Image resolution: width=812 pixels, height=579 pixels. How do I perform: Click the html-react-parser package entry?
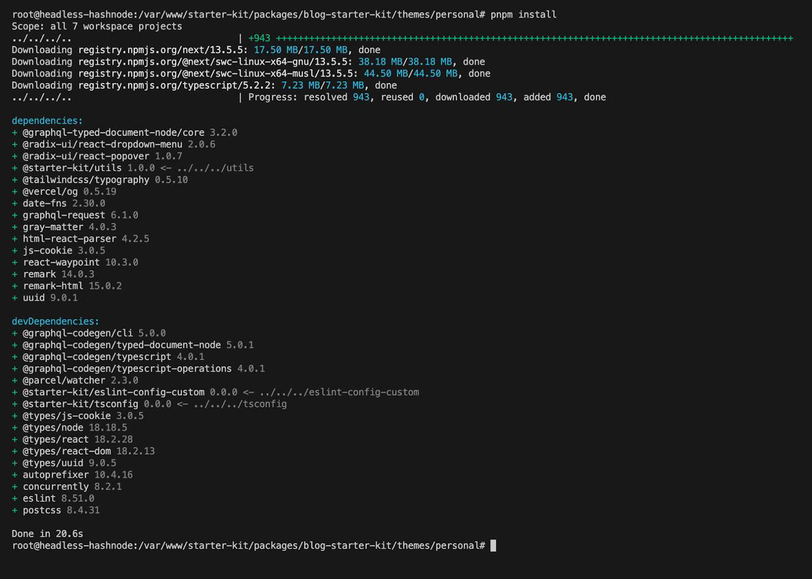pos(85,239)
